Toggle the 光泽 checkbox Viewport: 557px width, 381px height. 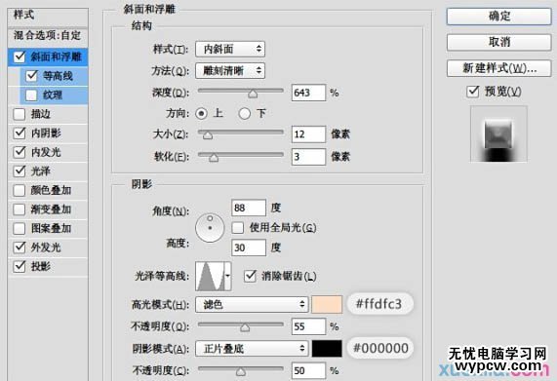click(20, 171)
